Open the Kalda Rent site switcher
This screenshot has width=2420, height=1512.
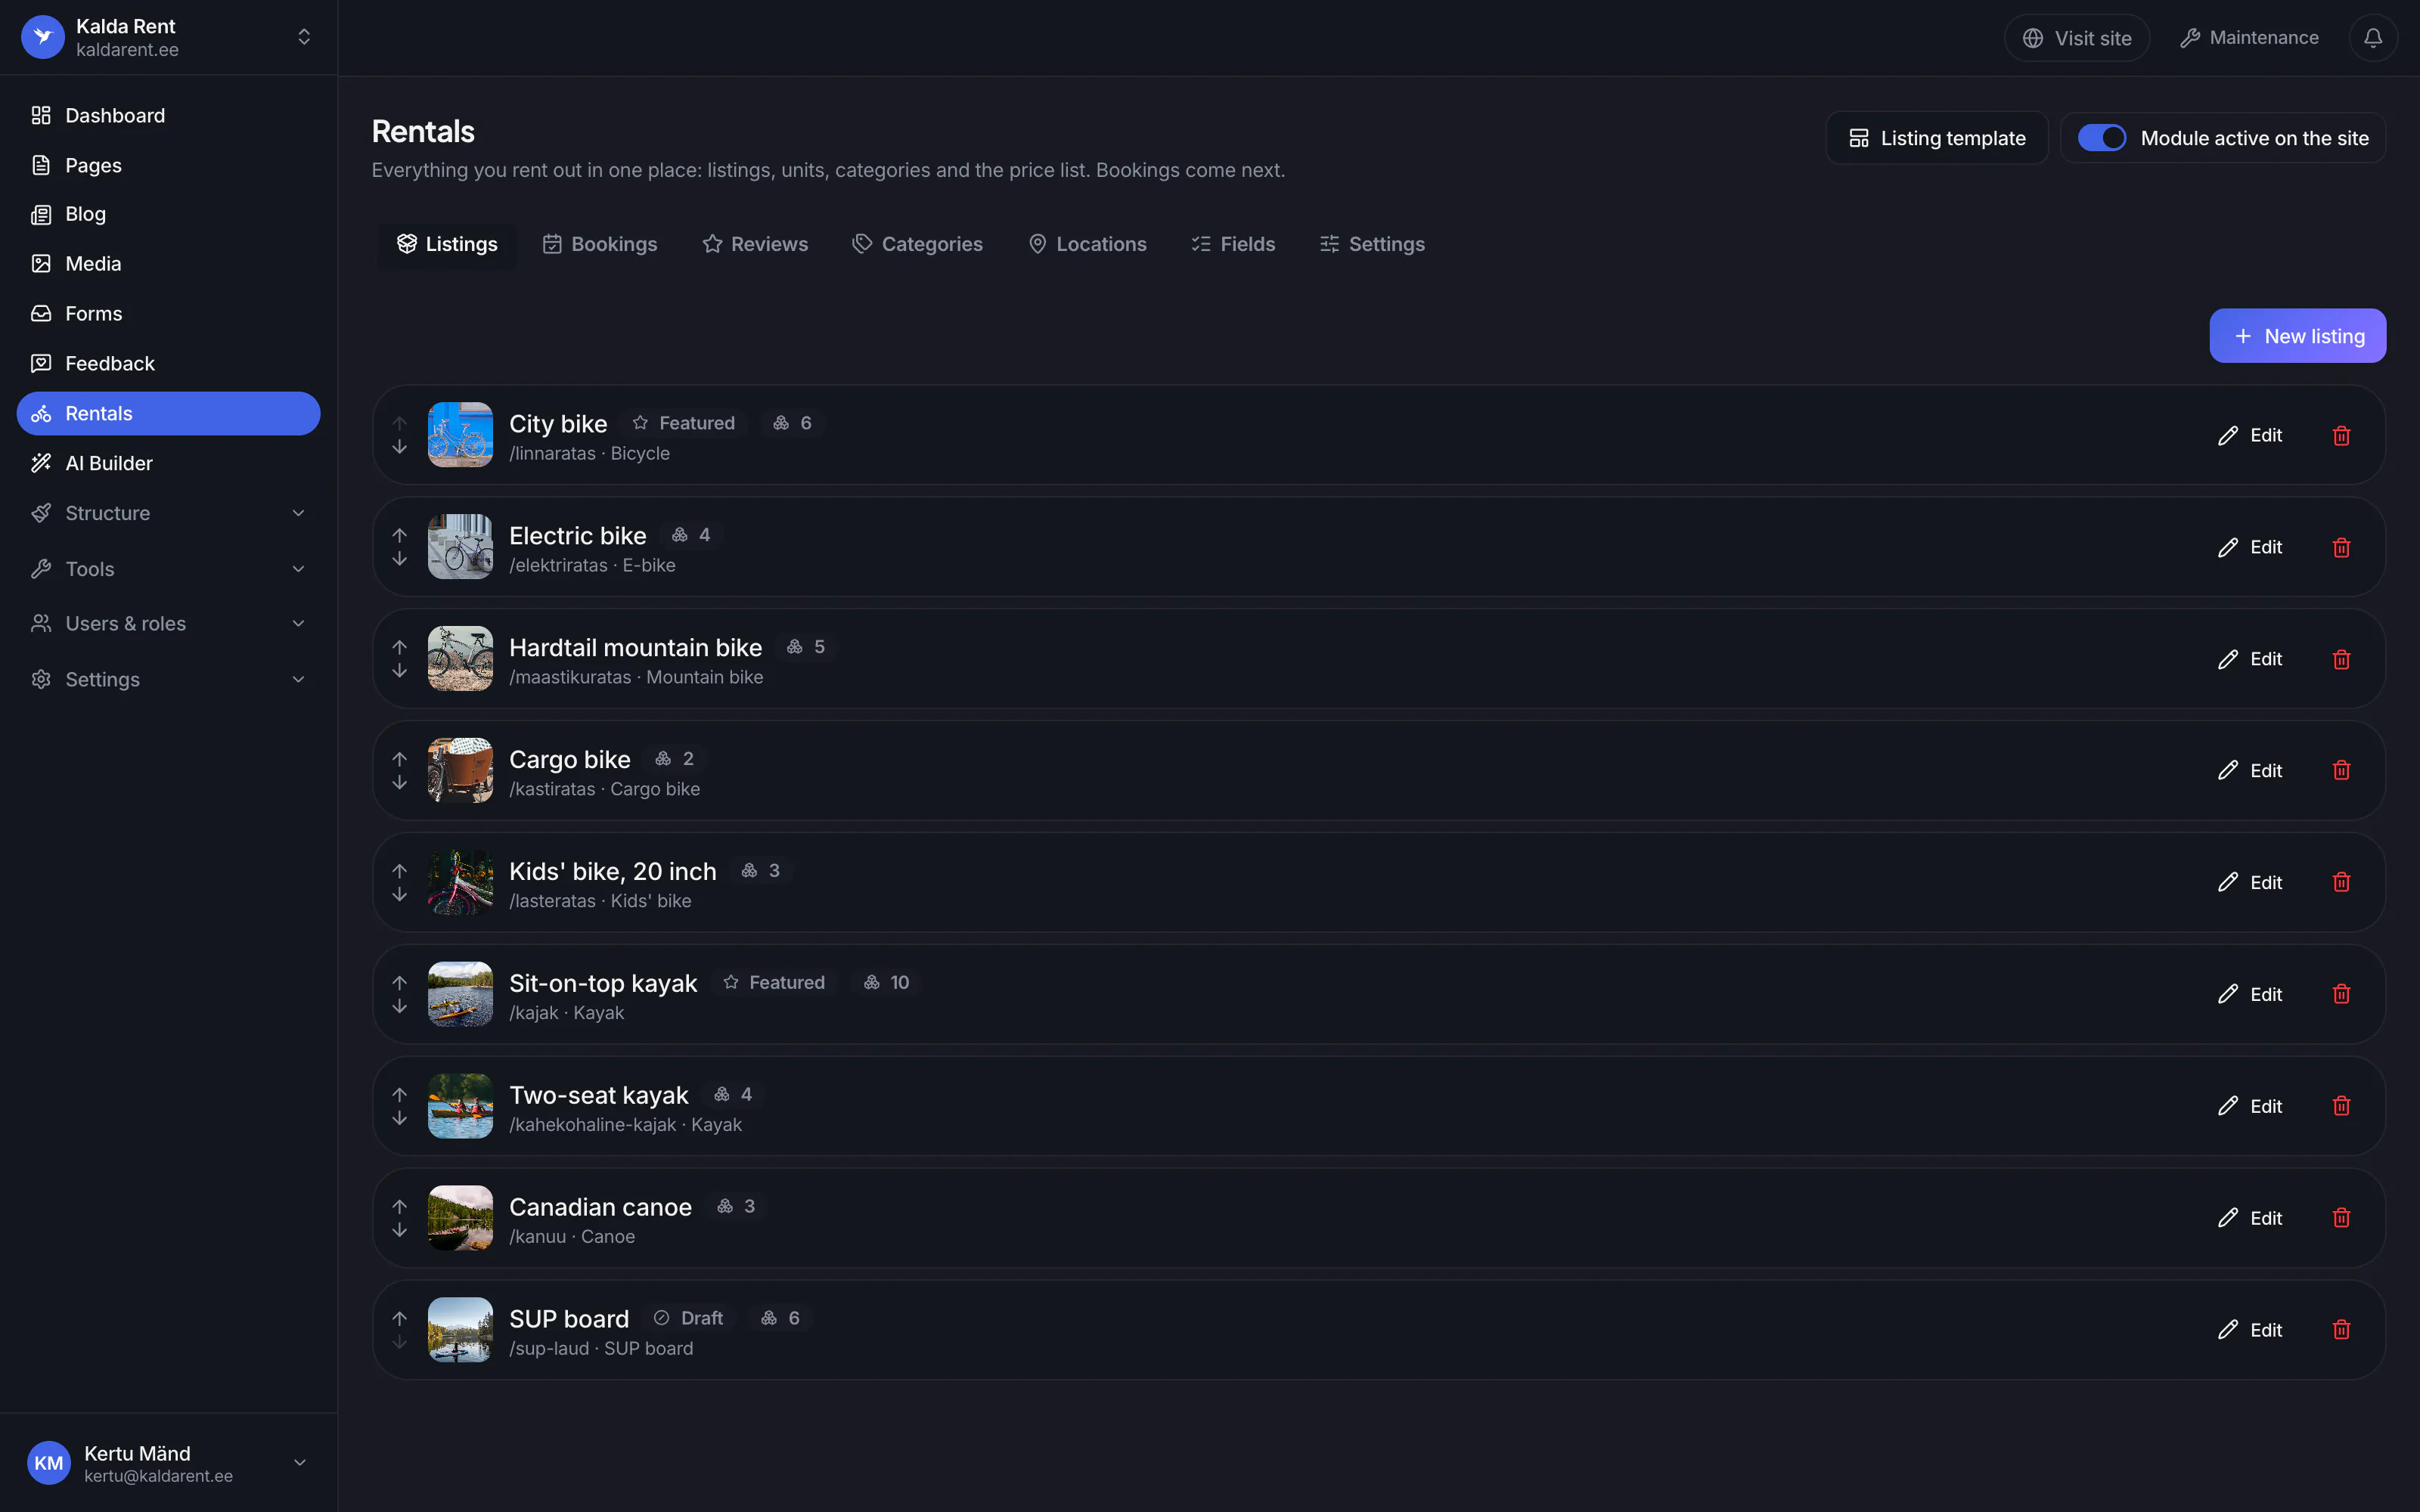(x=168, y=37)
